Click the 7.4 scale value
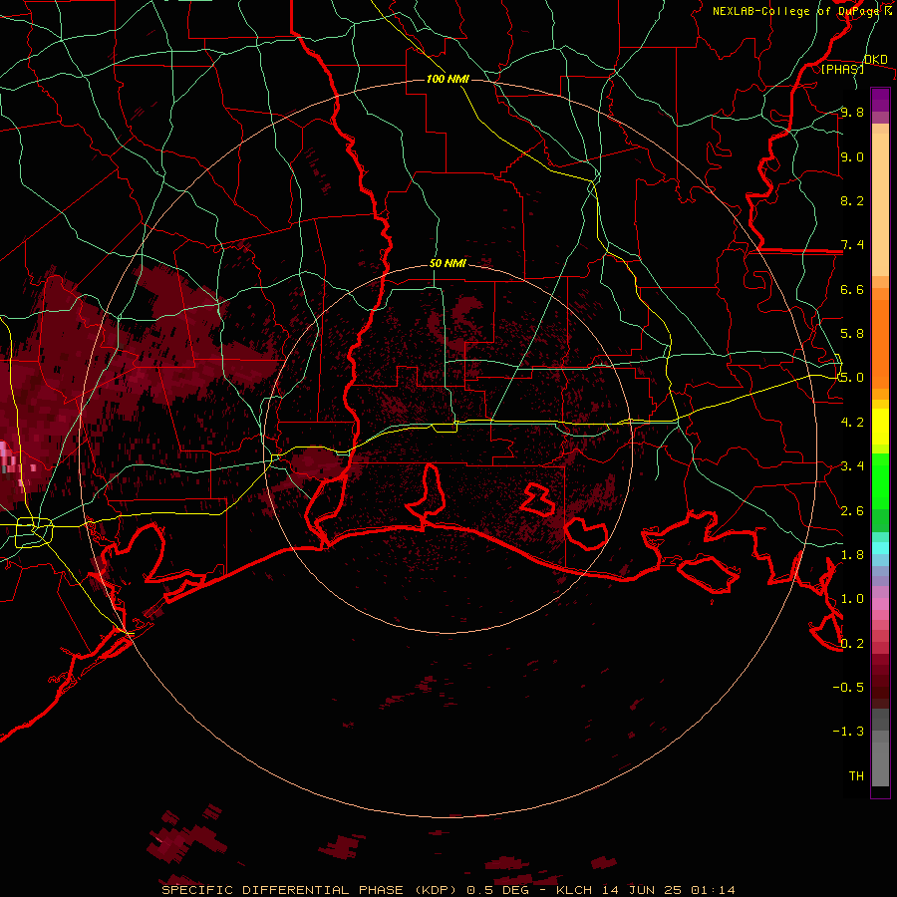Image resolution: width=897 pixels, height=897 pixels. tap(852, 245)
